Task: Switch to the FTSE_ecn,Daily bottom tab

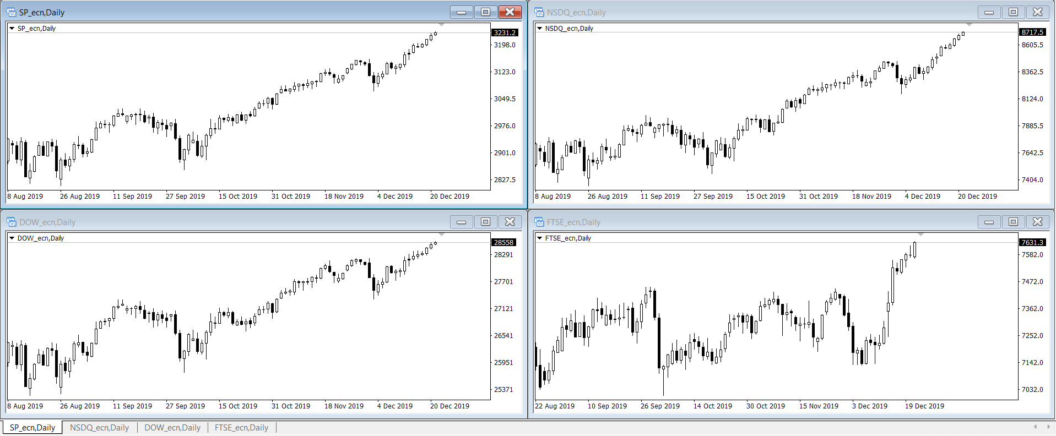Action: (x=241, y=428)
